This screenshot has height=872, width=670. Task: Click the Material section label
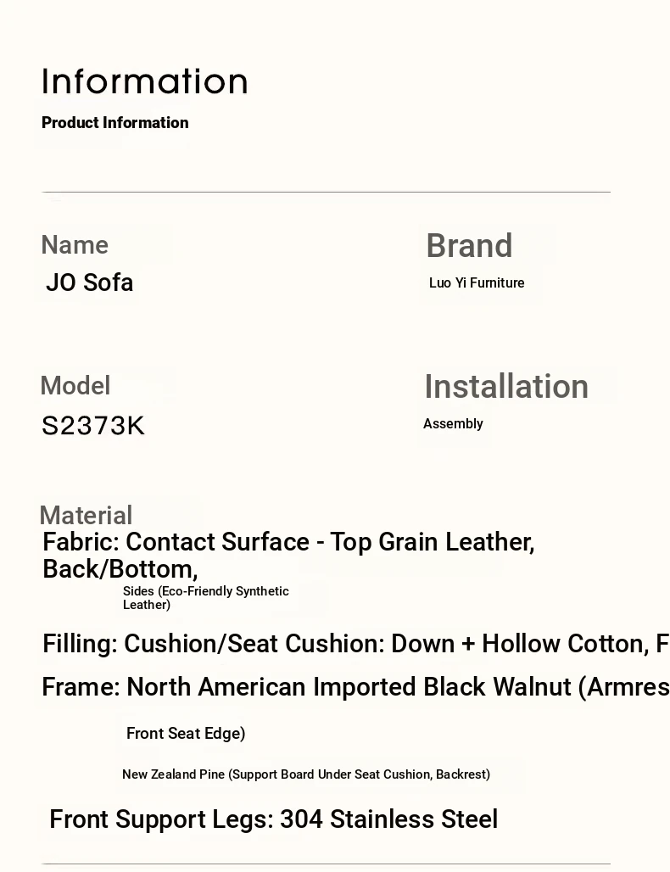pyautogui.click(x=86, y=516)
